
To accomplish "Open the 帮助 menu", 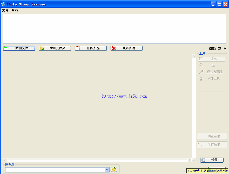I will coord(15,10).
